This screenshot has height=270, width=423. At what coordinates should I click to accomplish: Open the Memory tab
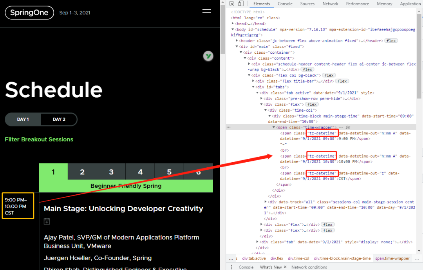385,4
